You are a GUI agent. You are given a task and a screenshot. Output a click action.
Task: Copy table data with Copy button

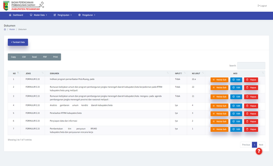[13, 57]
